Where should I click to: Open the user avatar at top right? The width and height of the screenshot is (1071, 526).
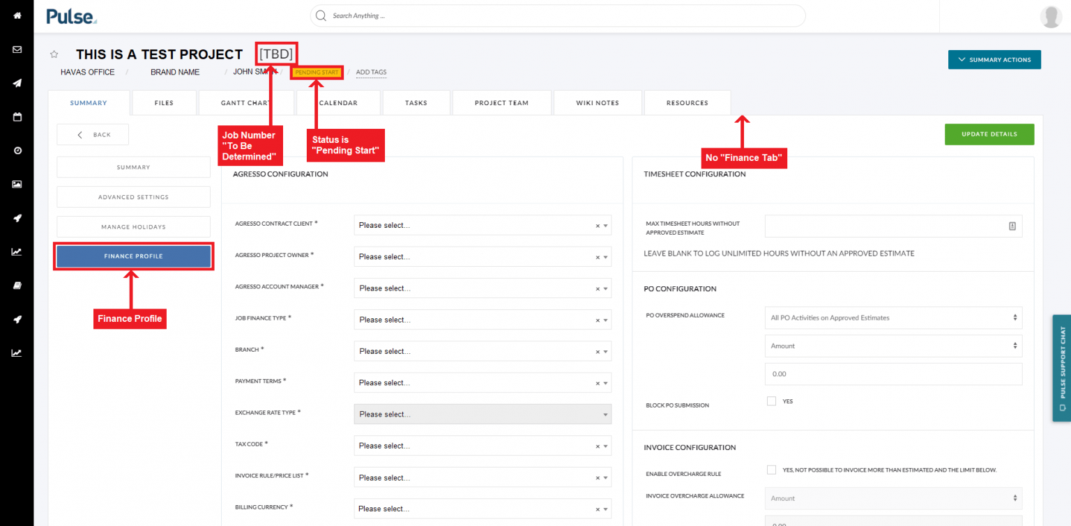point(1051,17)
